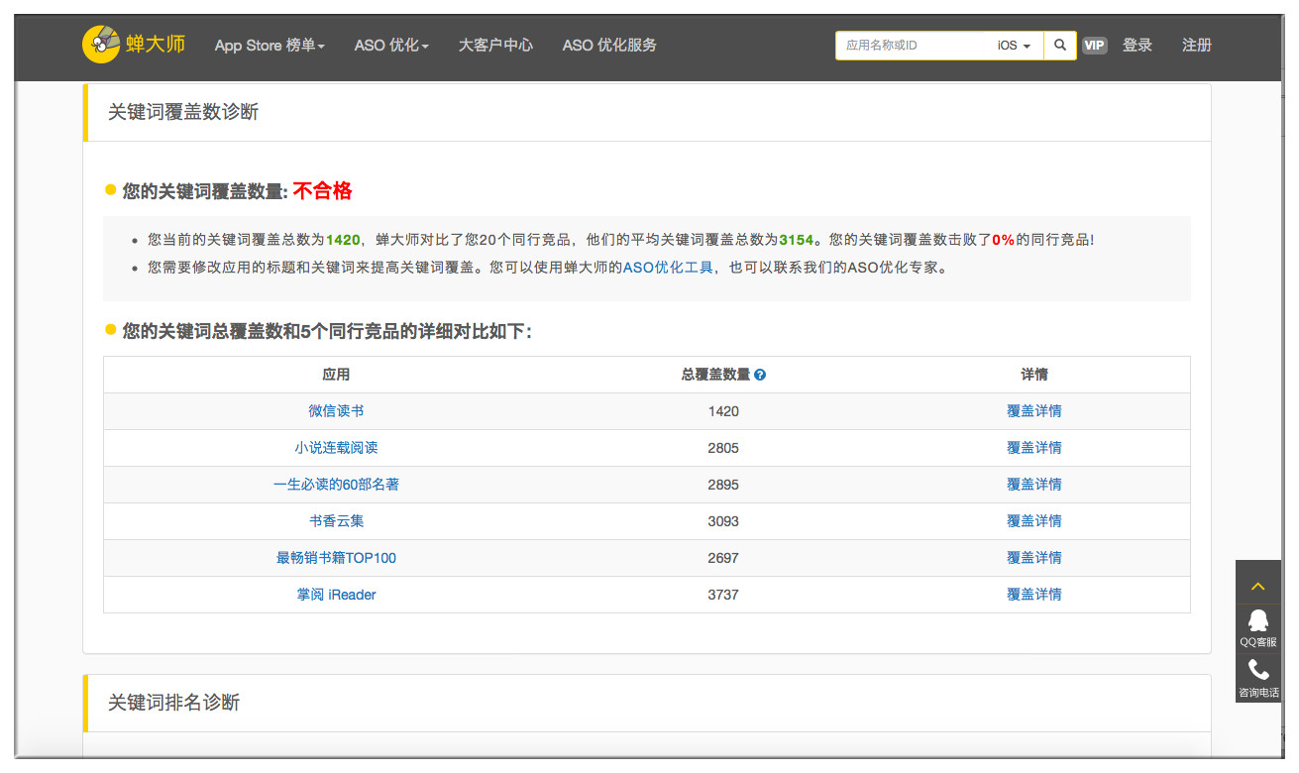Click the 详情 column header
The image size is (1299, 773).
[1033, 375]
